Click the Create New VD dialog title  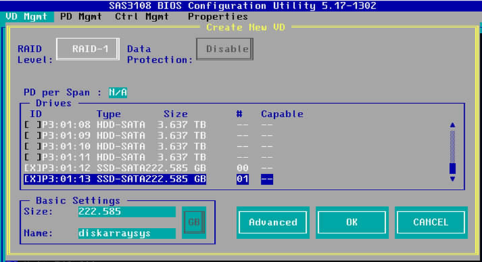click(x=245, y=27)
